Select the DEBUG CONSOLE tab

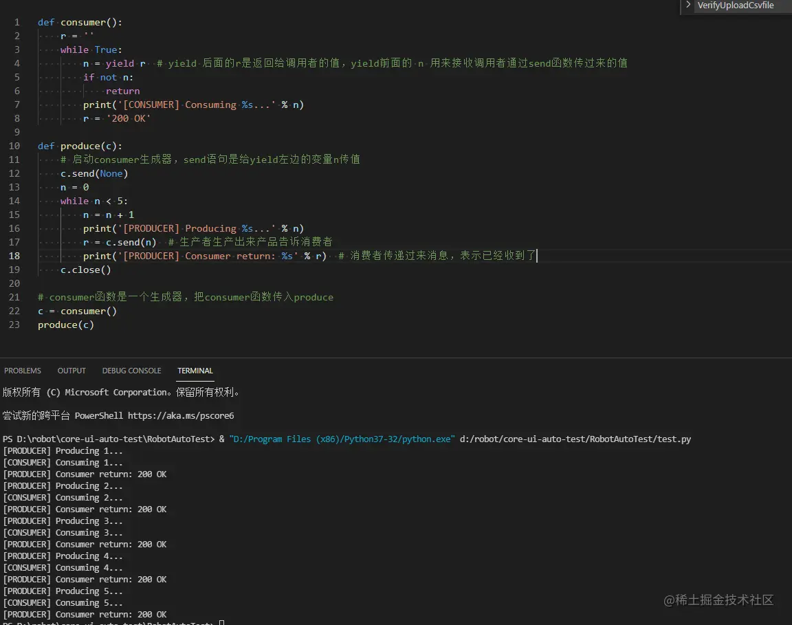tap(132, 371)
